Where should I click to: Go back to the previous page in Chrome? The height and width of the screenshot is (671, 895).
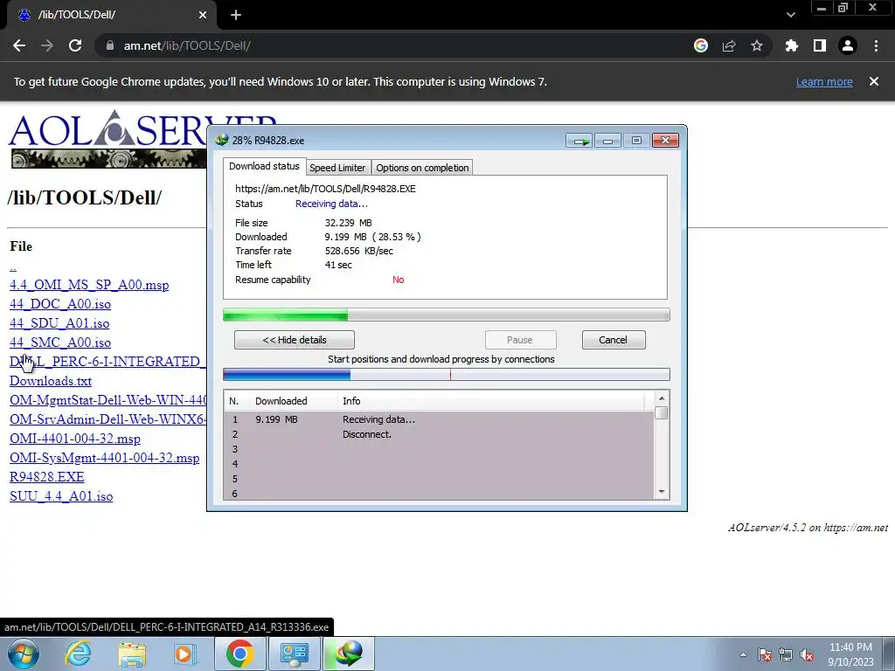click(x=19, y=45)
